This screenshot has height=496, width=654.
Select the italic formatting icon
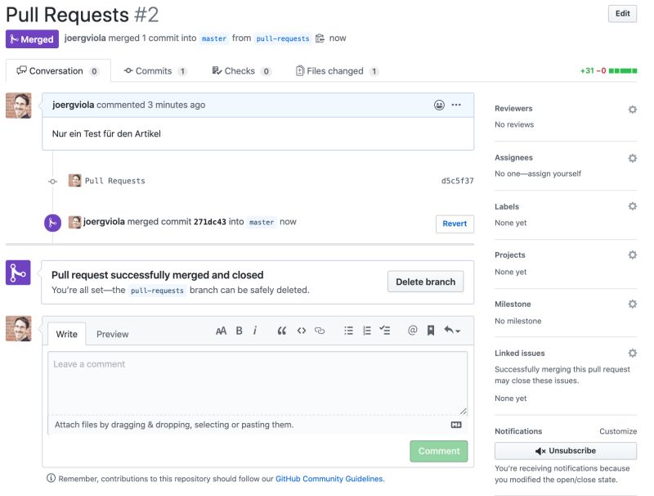255,331
